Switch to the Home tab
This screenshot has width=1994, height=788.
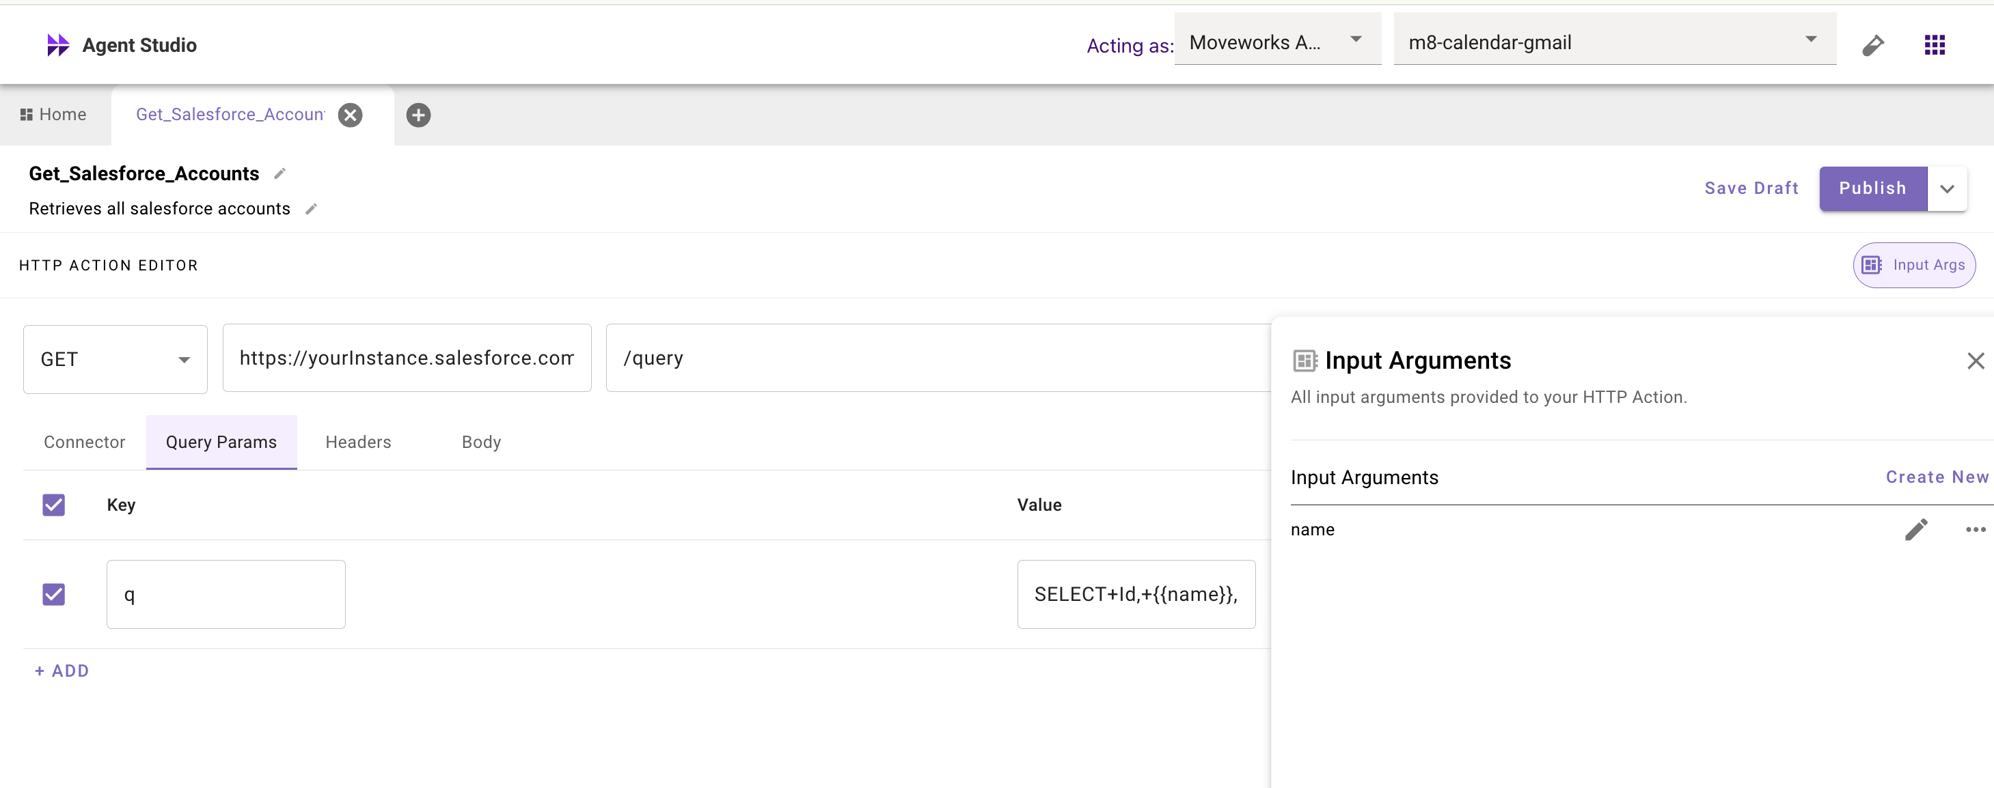point(53,115)
